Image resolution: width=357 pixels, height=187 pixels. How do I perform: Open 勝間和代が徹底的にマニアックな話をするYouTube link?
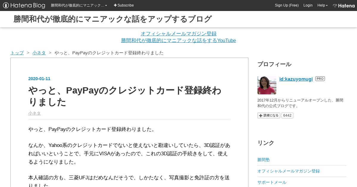178,40
